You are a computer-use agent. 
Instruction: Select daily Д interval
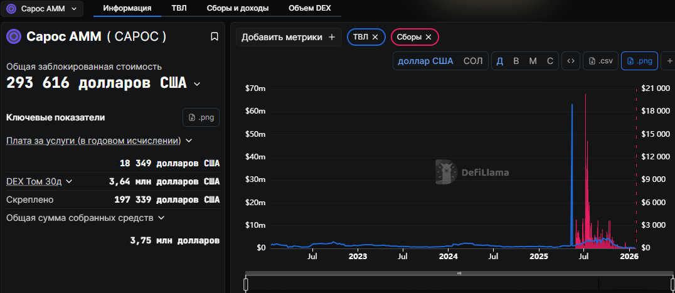coord(500,61)
